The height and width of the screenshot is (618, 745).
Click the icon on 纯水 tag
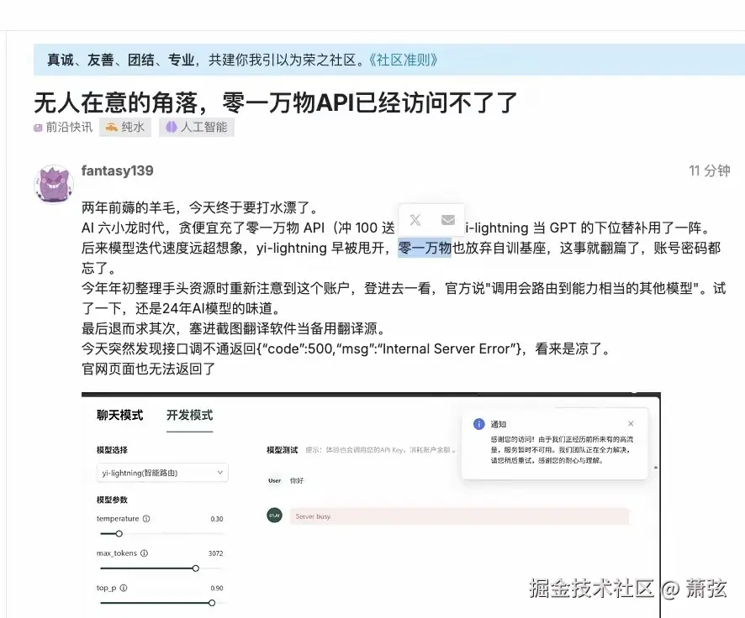[x=111, y=127]
